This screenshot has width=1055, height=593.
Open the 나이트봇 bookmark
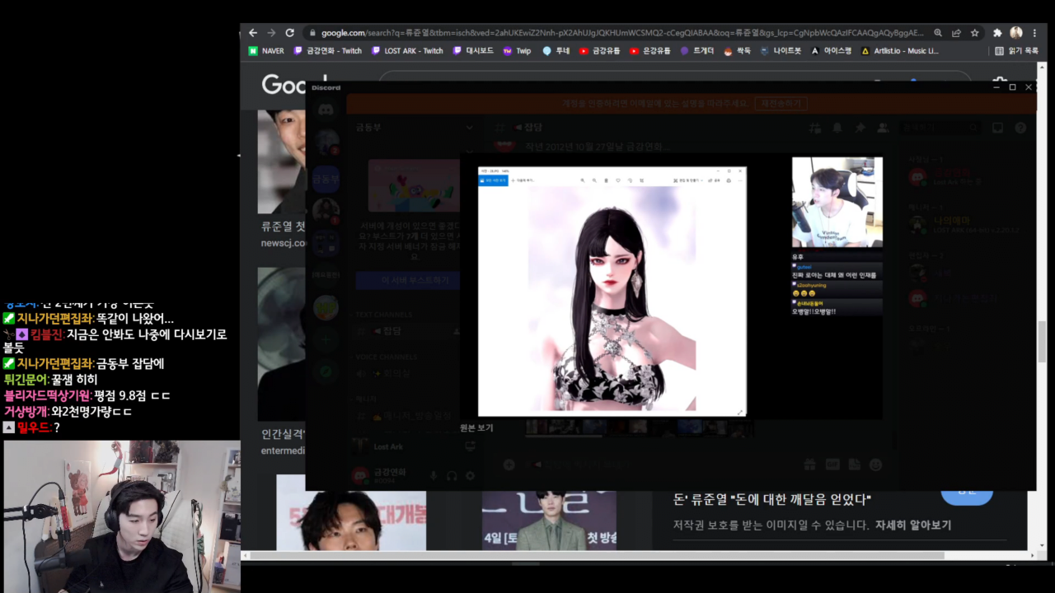(781, 51)
